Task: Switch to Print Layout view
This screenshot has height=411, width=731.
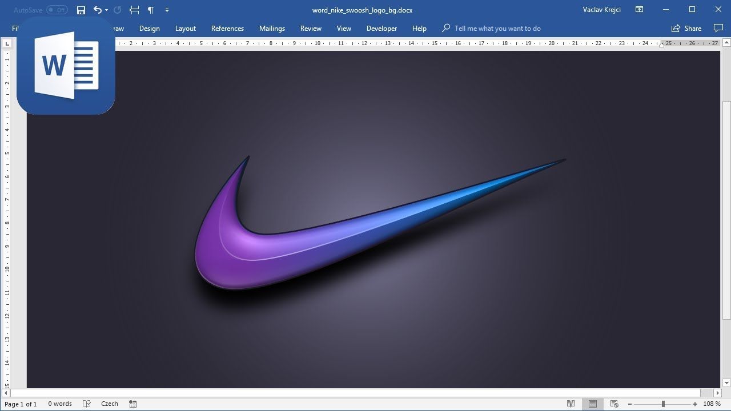Action: tap(593, 404)
